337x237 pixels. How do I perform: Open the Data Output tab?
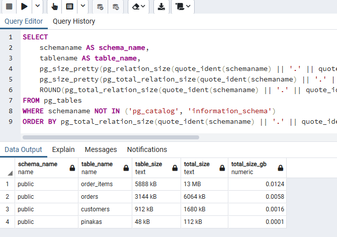coord(23,149)
